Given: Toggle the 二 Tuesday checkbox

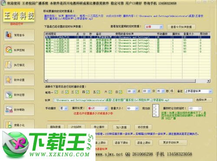Looking at the screenshot, I should click(67, 92).
